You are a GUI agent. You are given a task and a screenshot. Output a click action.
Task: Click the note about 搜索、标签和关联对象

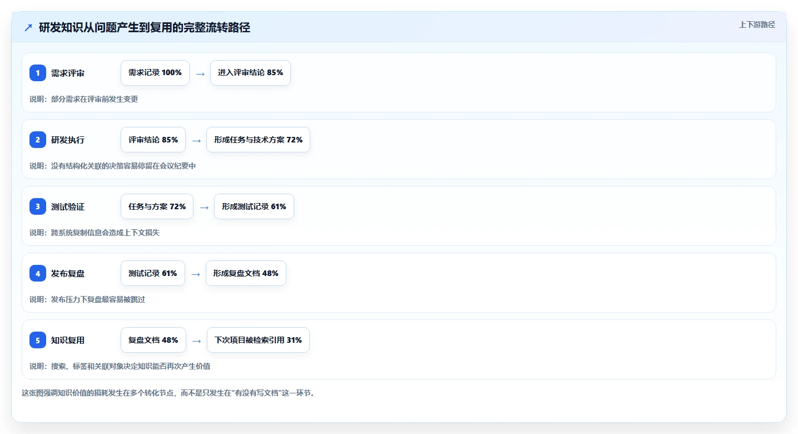tap(120, 366)
